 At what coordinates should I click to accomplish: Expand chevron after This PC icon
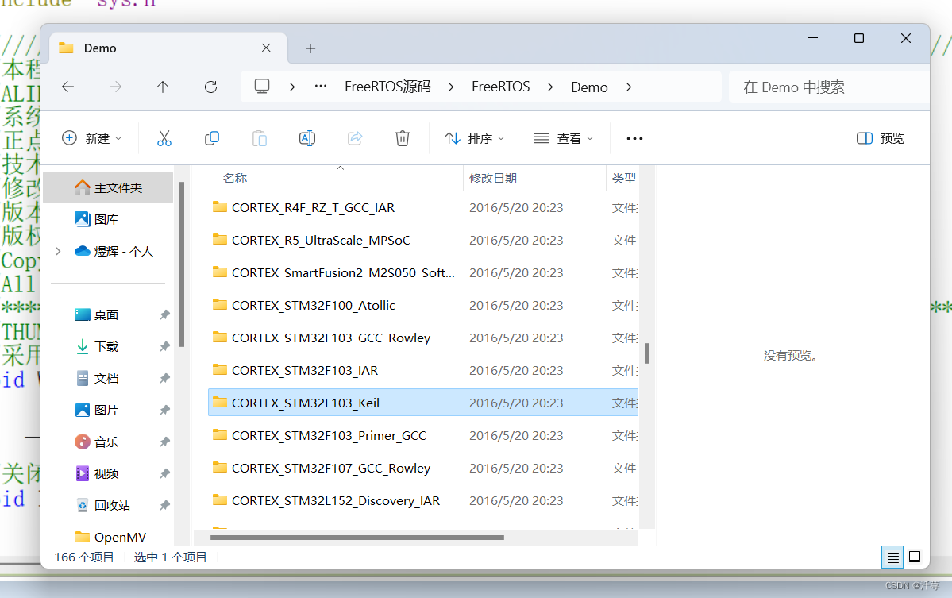[x=292, y=87]
